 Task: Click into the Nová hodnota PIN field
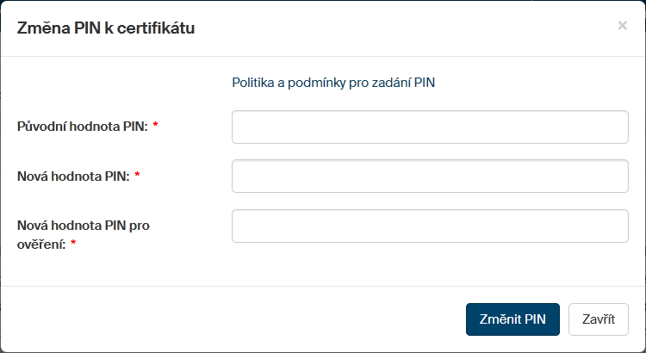pyautogui.click(x=430, y=176)
